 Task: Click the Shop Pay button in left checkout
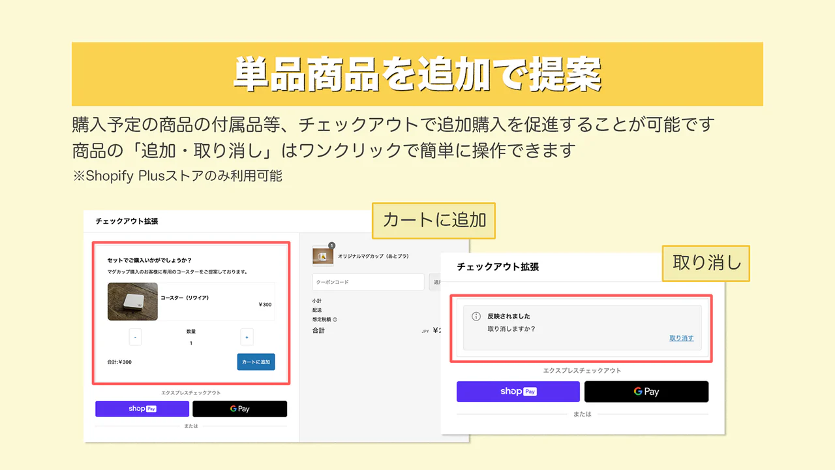pos(142,409)
